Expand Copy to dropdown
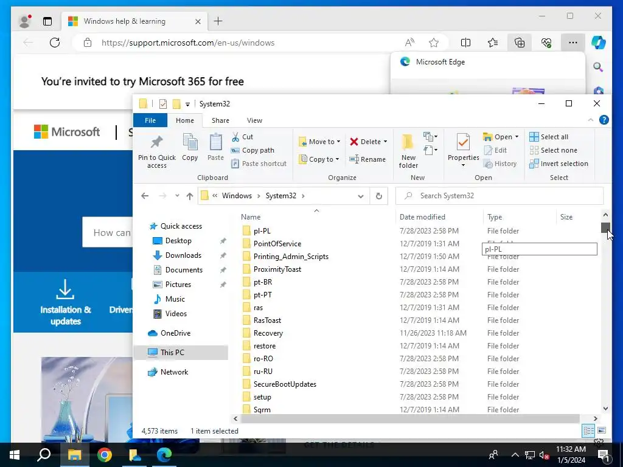This screenshot has width=623, height=467. [x=337, y=159]
